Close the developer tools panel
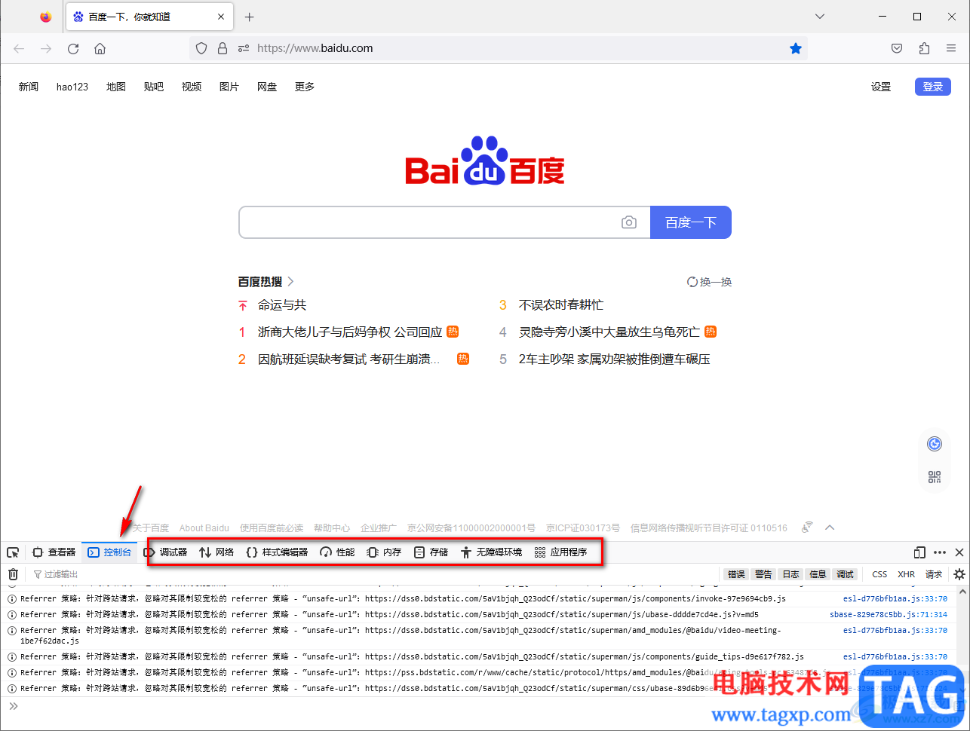970x731 pixels. 959,552
